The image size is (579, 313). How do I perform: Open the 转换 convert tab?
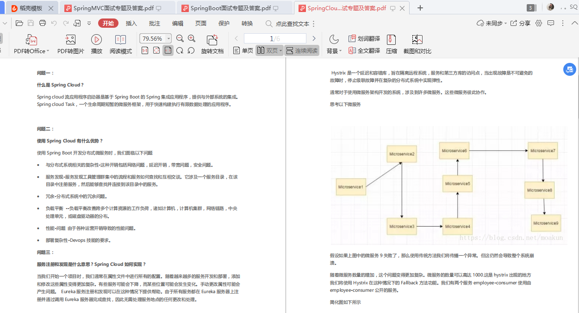point(247,24)
